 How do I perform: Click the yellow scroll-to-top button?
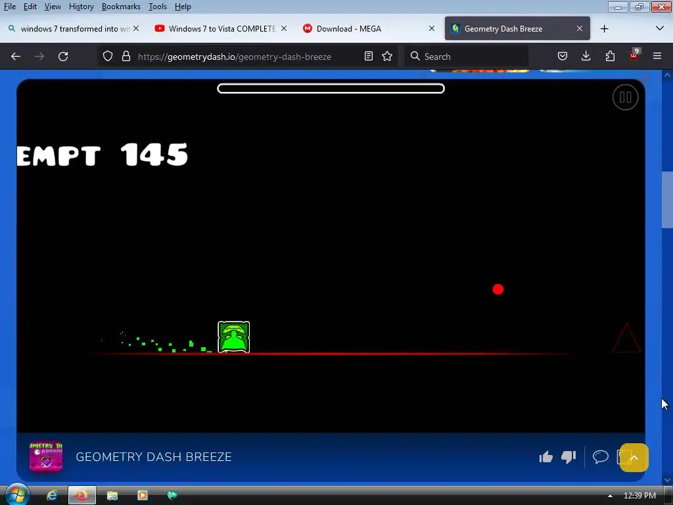[x=634, y=458]
